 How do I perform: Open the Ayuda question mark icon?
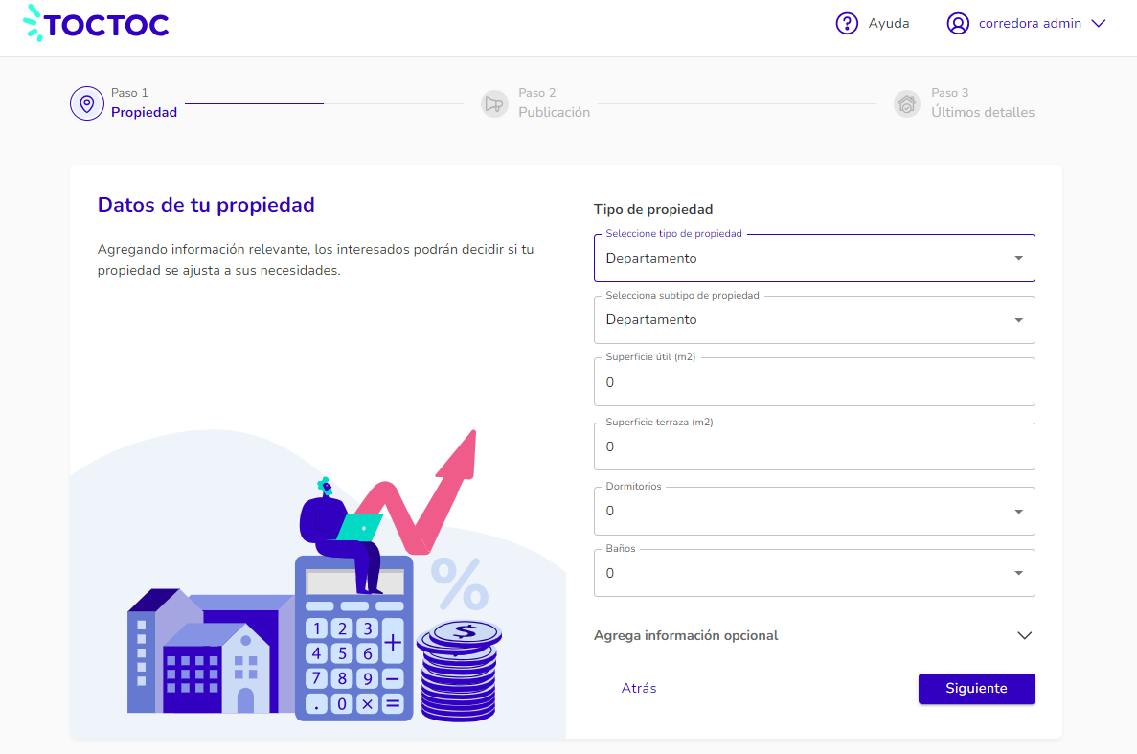point(846,23)
